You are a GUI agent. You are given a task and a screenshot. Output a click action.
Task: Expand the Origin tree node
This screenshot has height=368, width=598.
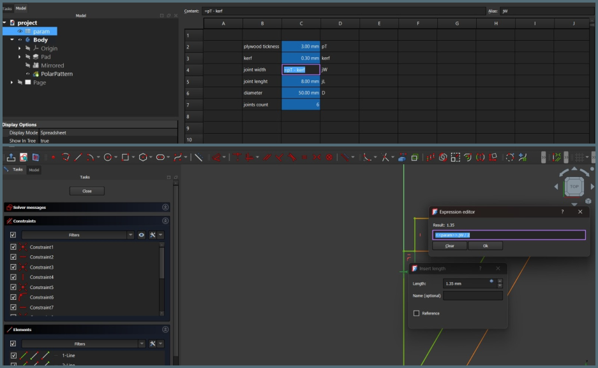click(19, 48)
